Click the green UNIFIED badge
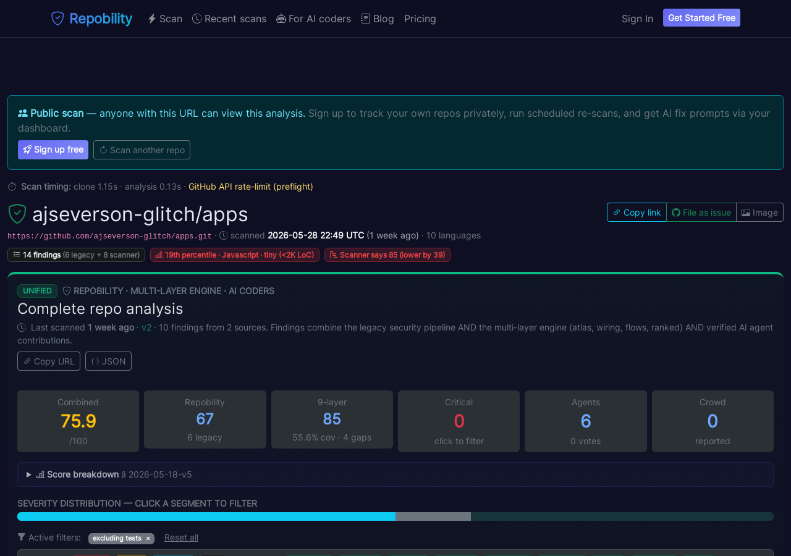Image resolution: width=791 pixels, height=556 pixels. 37,291
